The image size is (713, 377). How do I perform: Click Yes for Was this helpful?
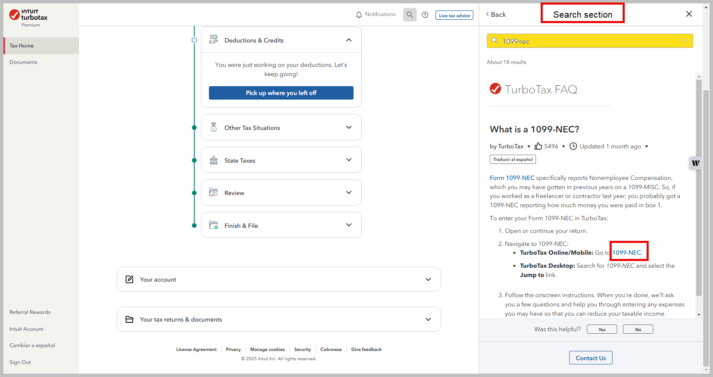coord(602,330)
